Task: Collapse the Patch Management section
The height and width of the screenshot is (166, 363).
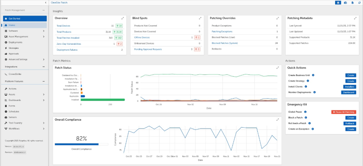Action: pos(44,10)
